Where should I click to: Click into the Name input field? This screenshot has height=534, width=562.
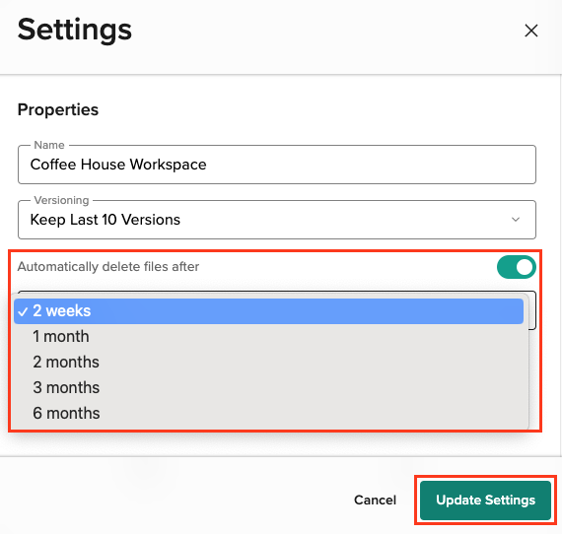click(277, 165)
